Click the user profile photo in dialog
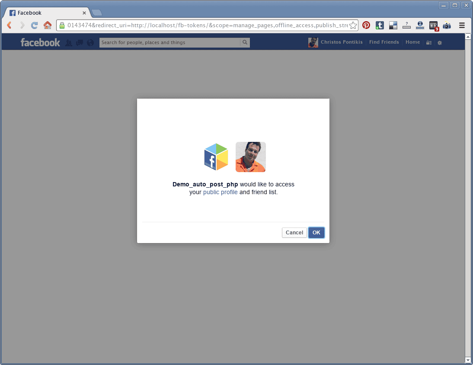This screenshot has width=473, height=365. coord(251,157)
